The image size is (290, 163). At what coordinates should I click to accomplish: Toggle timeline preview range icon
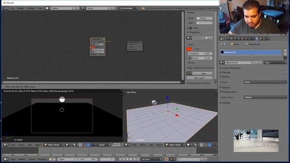tap(51, 159)
